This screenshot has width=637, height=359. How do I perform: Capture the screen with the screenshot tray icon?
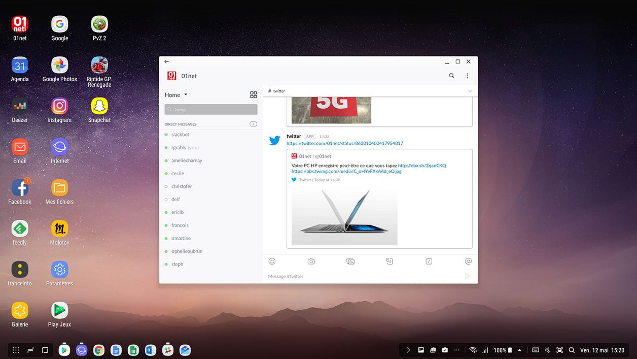point(559,350)
